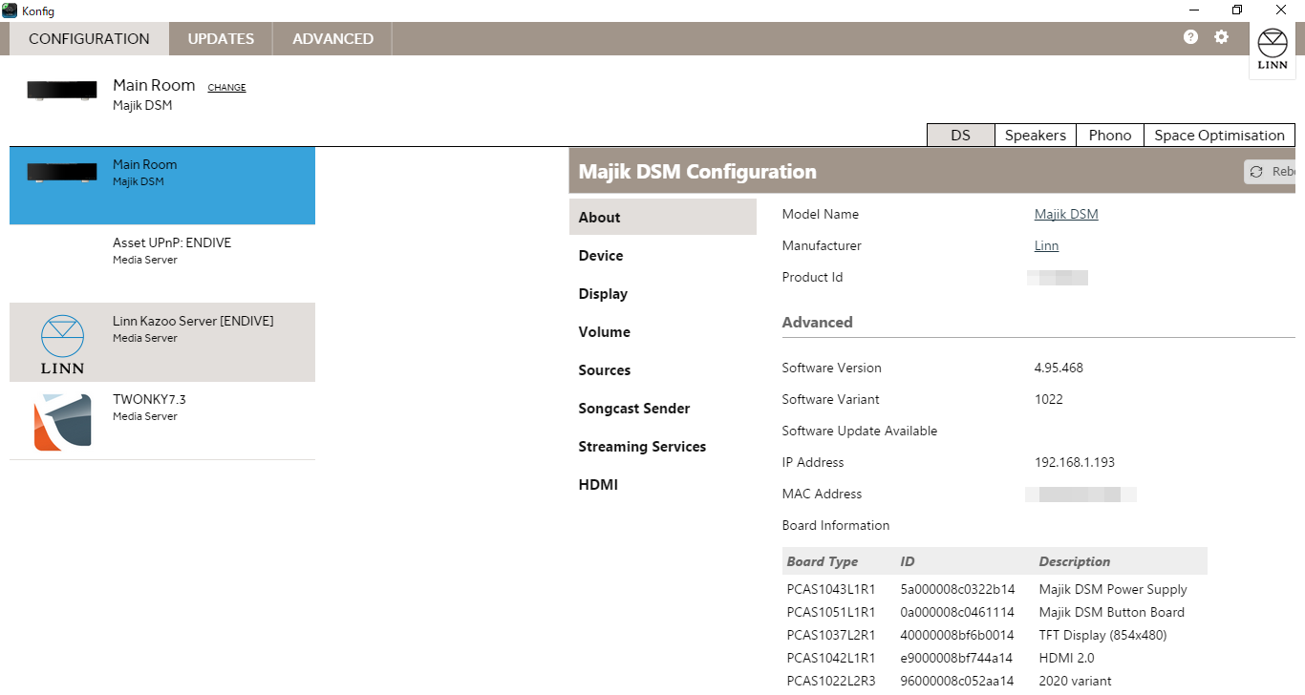This screenshot has width=1305, height=695.
Task: Open the help question mark icon
Action: tap(1190, 37)
